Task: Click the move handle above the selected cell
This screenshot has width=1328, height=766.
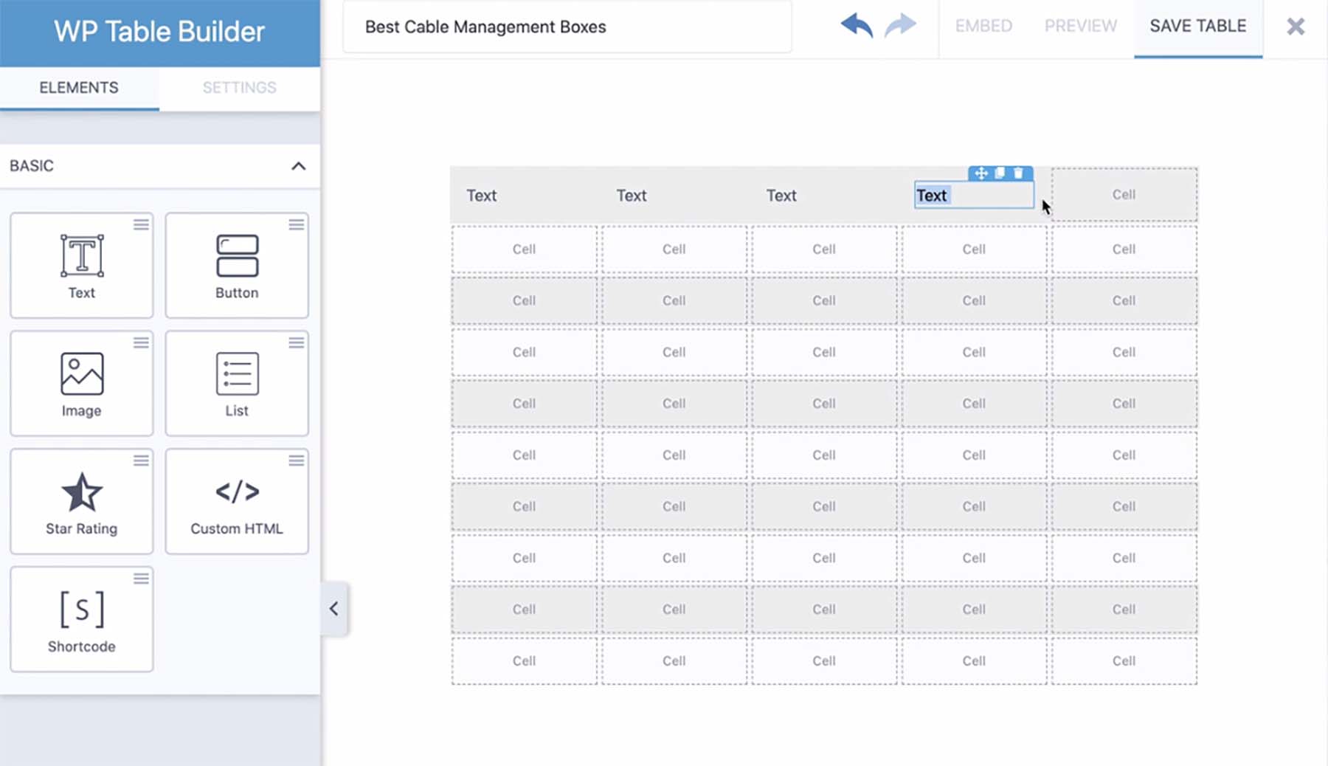Action: pos(981,175)
